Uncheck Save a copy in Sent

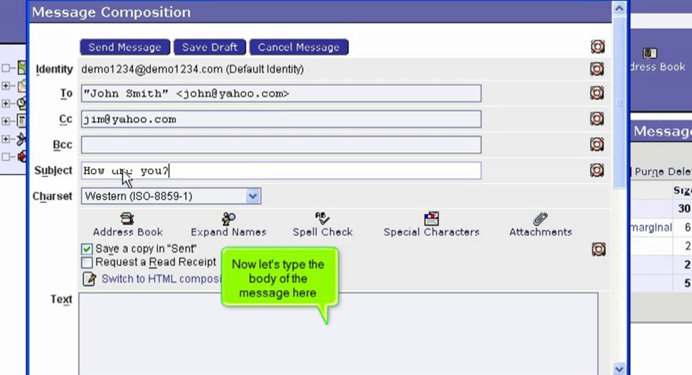coord(87,249)
